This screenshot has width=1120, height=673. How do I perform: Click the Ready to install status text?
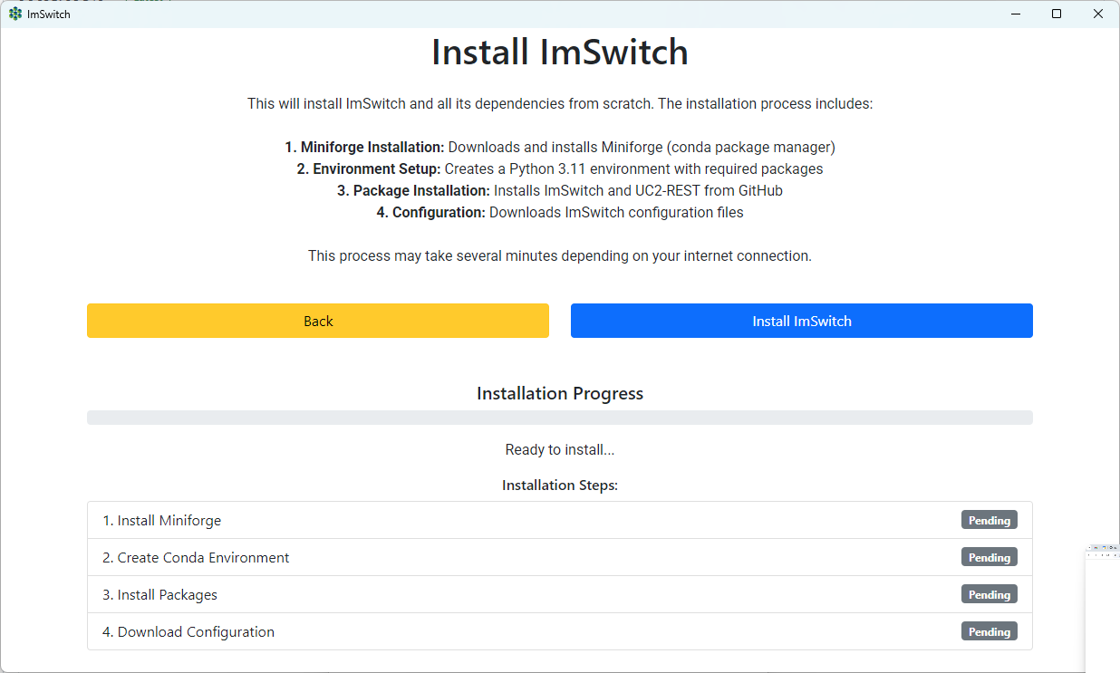tap(560, 449)
